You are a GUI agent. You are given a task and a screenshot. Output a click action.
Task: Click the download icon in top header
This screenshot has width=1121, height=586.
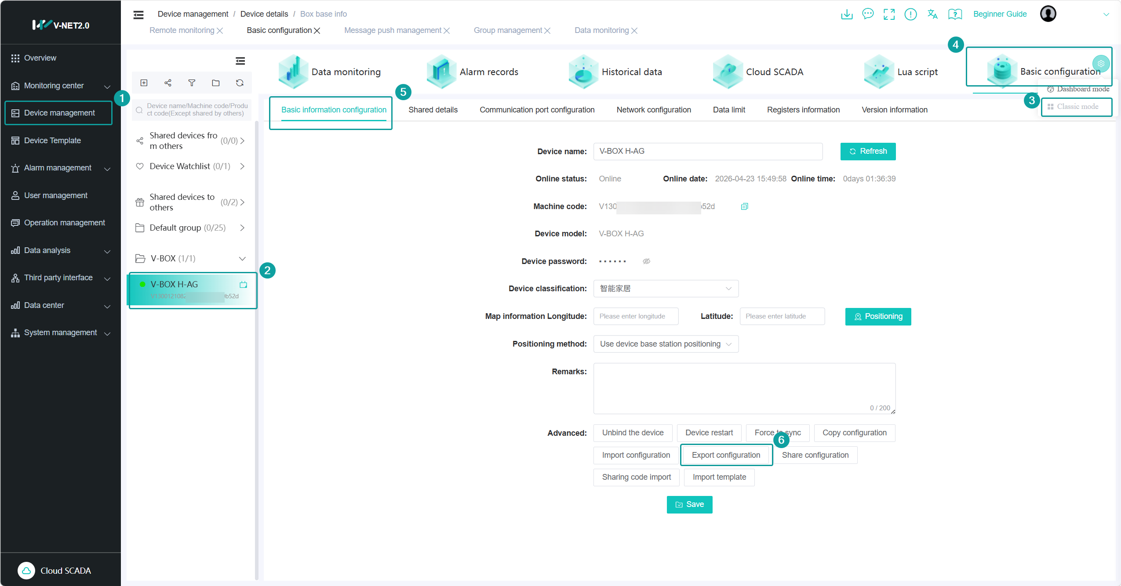(x=847, y=14)
